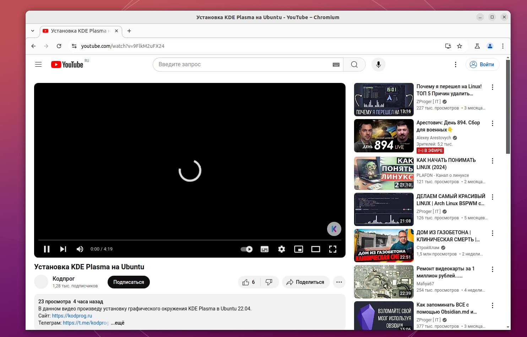This screenshot has height=337, width=527.
Task: Open the player settings gear
Action: 282,249
